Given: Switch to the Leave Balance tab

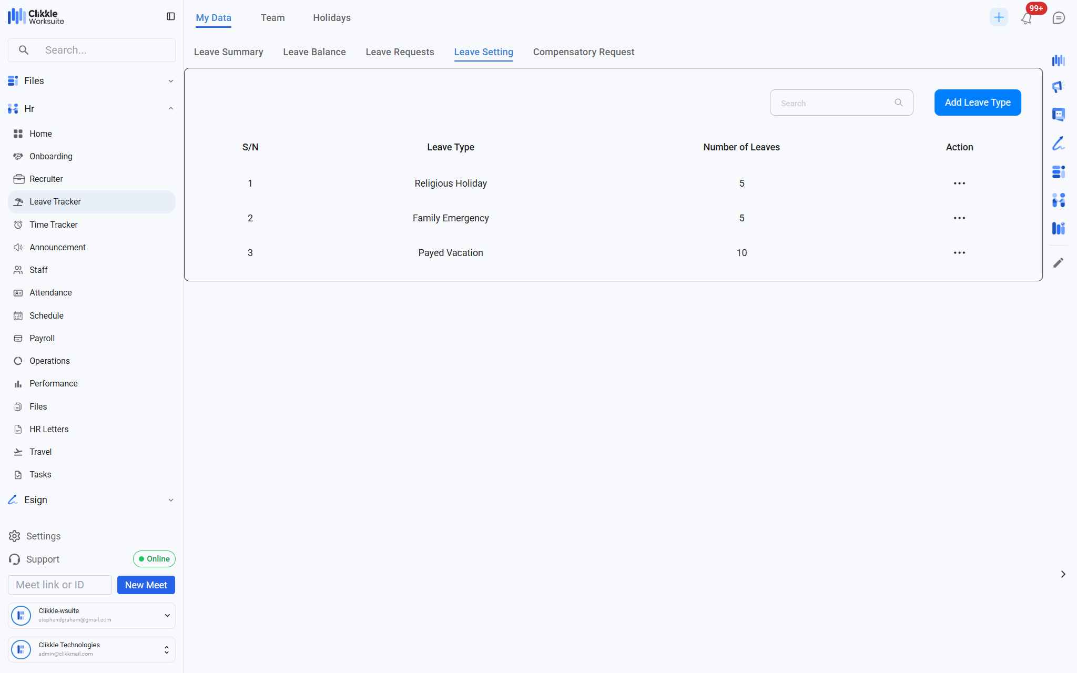Looking at the screenshot, I should click(314, 52).
